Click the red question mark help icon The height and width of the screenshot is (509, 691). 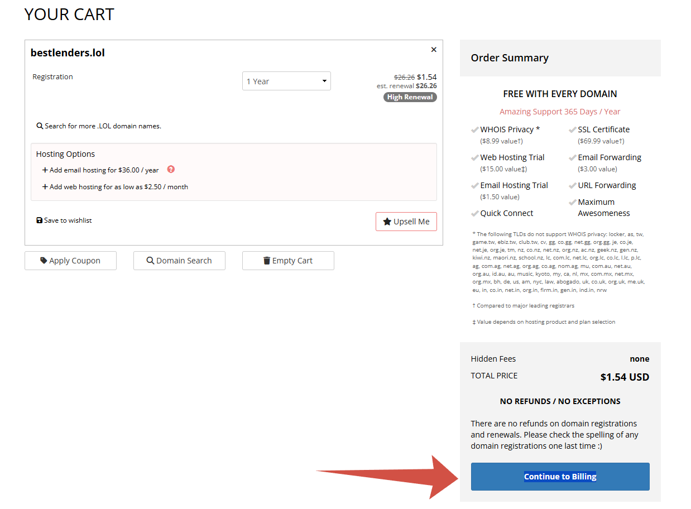171,169
